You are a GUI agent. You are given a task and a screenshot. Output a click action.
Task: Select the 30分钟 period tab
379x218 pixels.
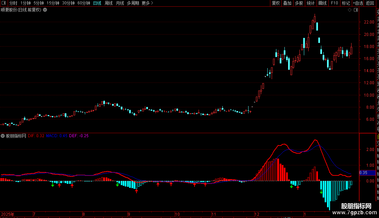coord(68,3)
